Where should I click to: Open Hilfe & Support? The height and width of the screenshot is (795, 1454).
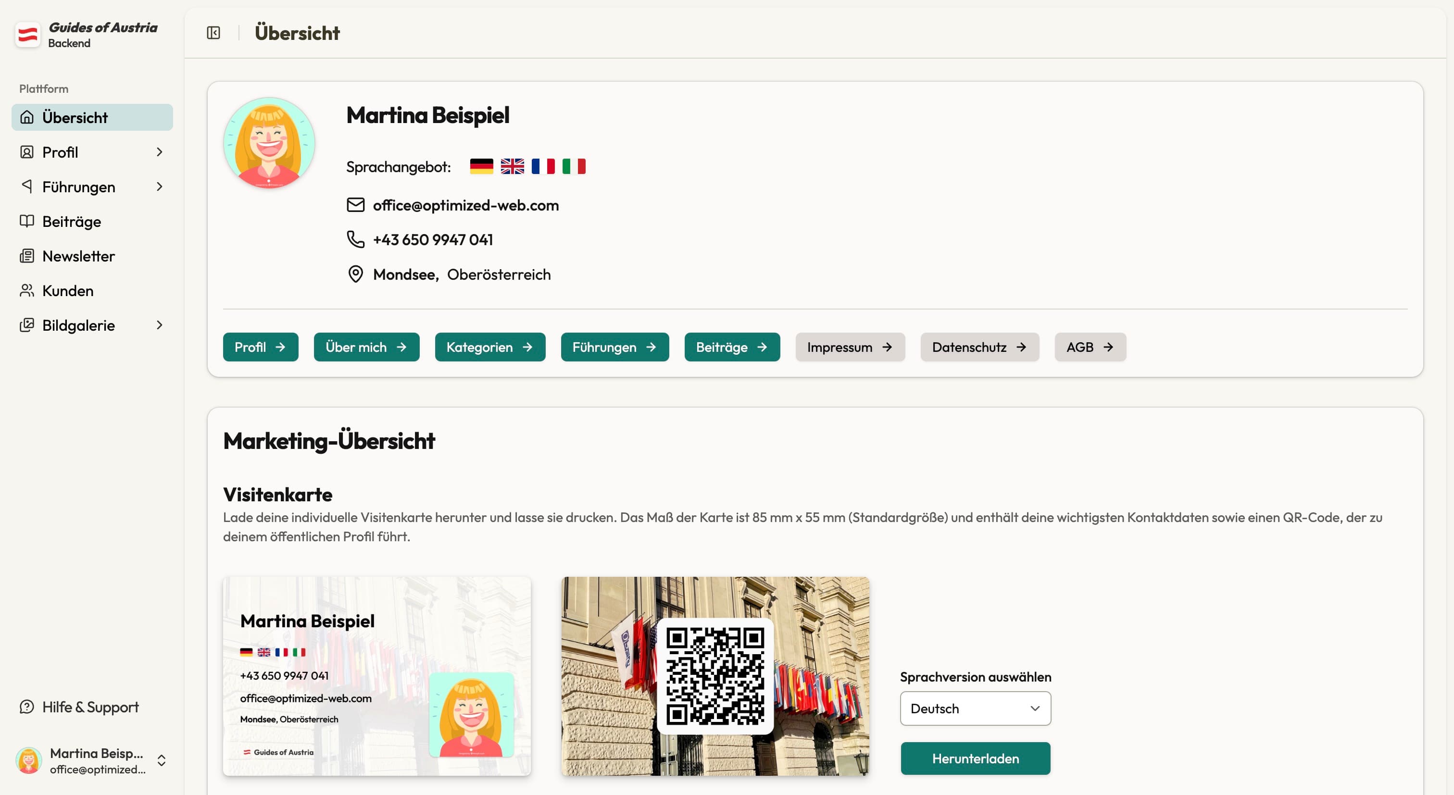92,707
